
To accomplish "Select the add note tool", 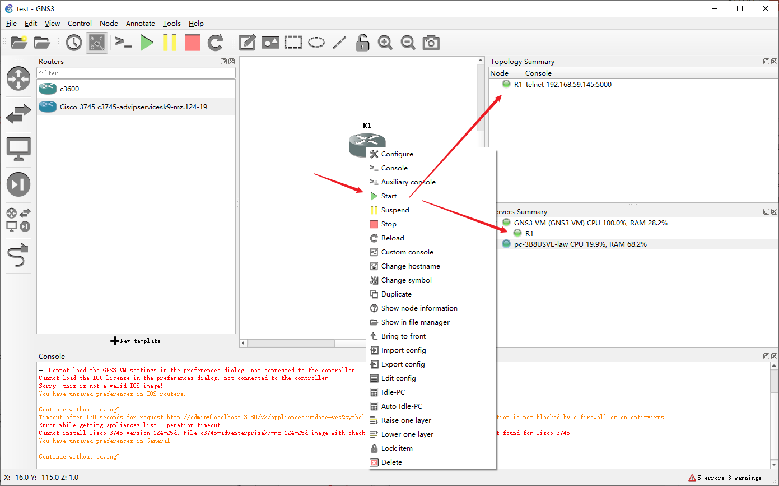I will click(x=248, y=43).
